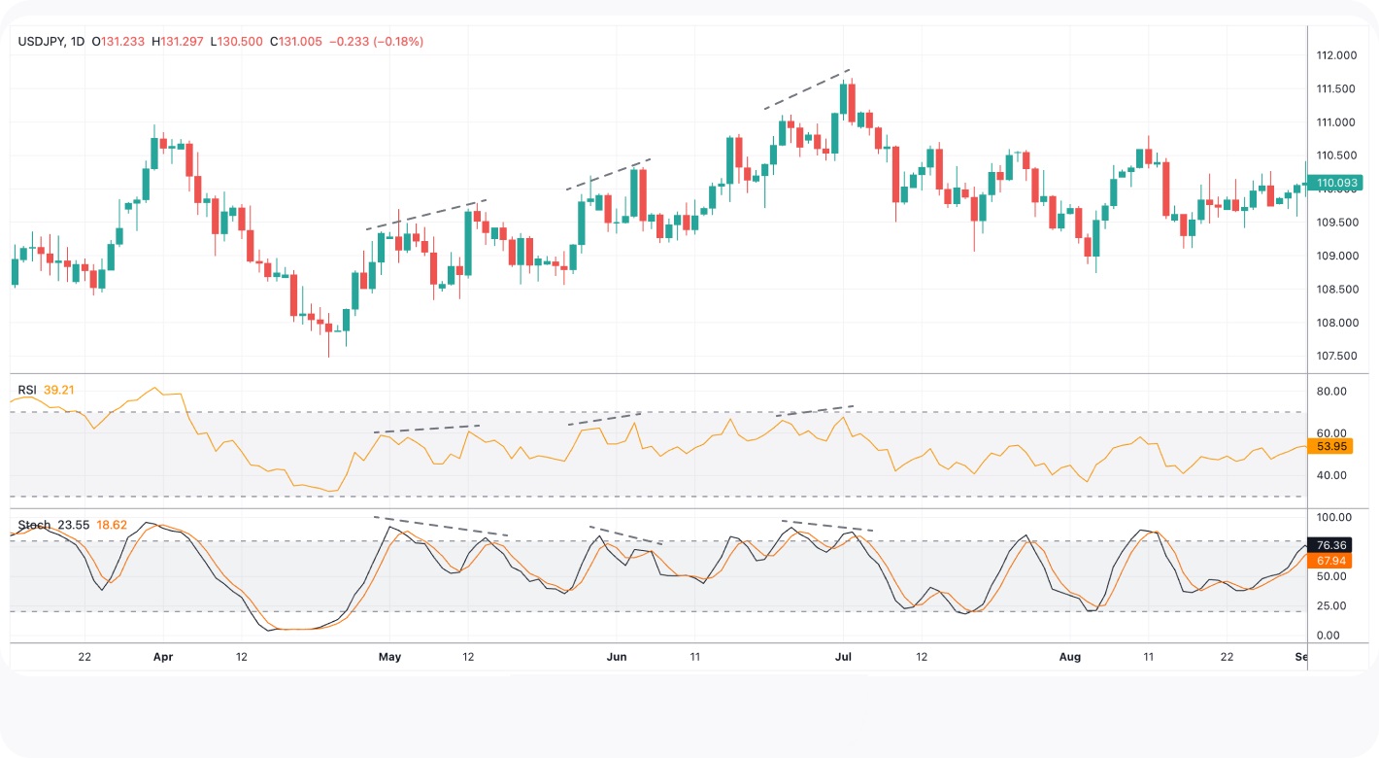1379x758 pixels.
Task: Click the 109.500 price axis label
Action: click(x=1336, y=223)
